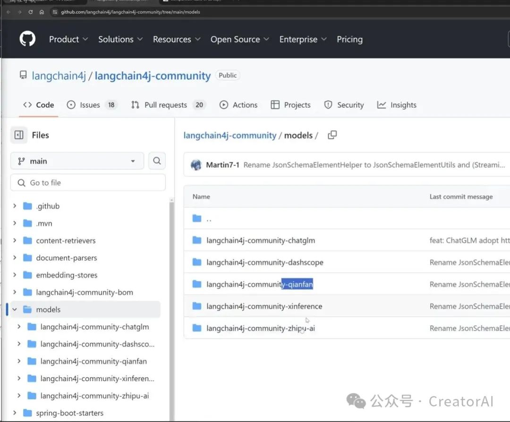510x422 pixels.
Task: Open Martin7-1 avatar image
Action: (x=196, y=165)
